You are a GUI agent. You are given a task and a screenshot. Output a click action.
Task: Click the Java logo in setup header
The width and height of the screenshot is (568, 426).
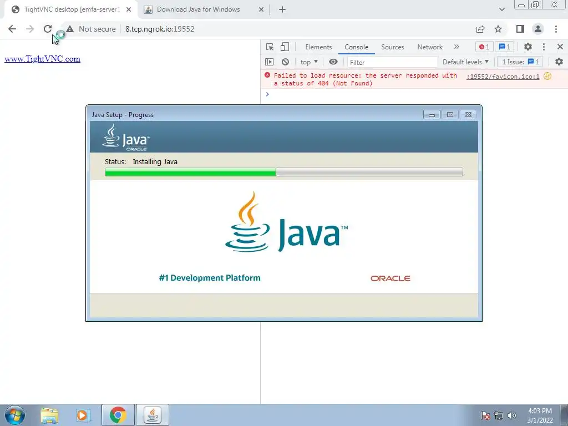point(125,138)
